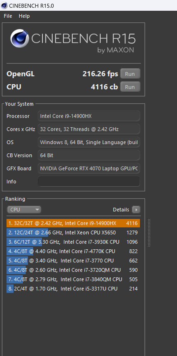Viewport: 177px width, 356px height.
Task: Click the OpenGL score 216.26 fps
Action: [100, 74]
